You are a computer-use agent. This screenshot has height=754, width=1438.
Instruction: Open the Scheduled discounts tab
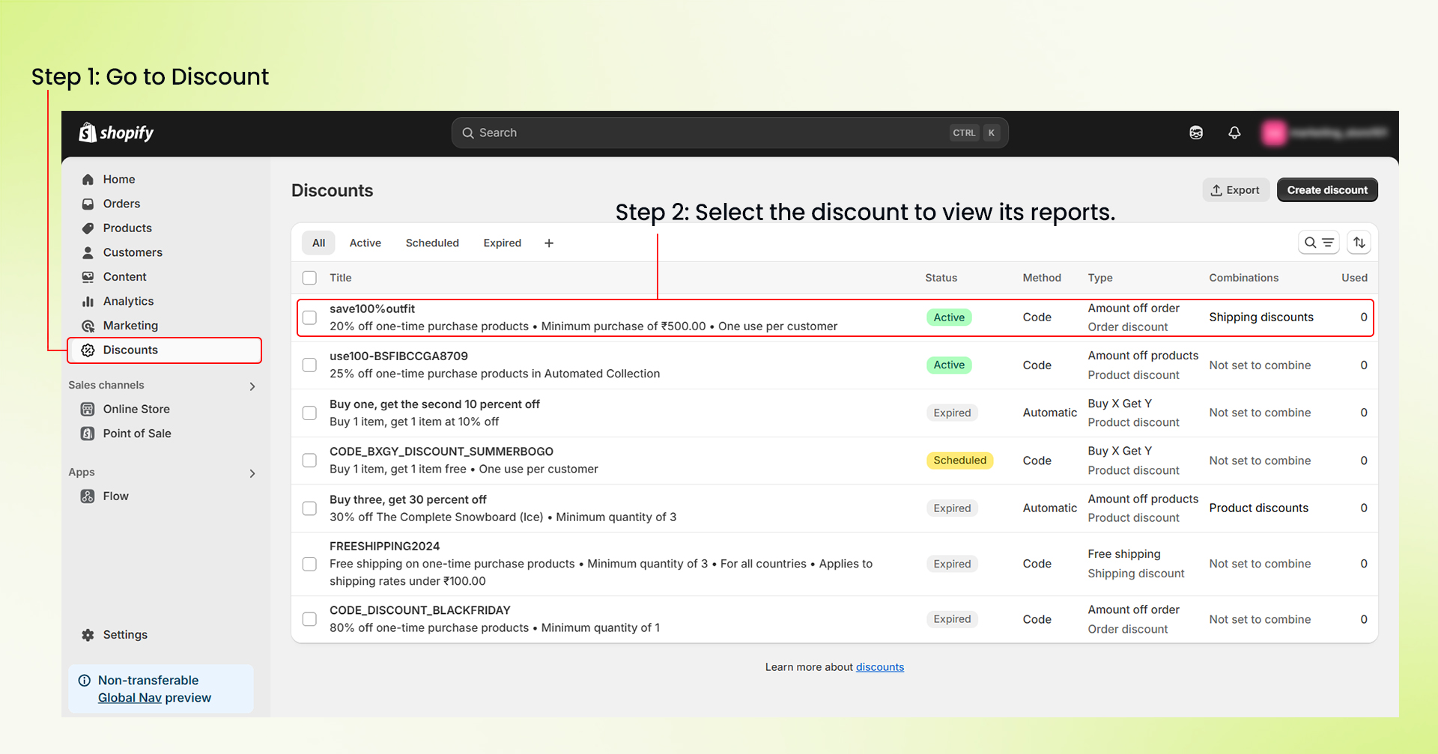432,243
